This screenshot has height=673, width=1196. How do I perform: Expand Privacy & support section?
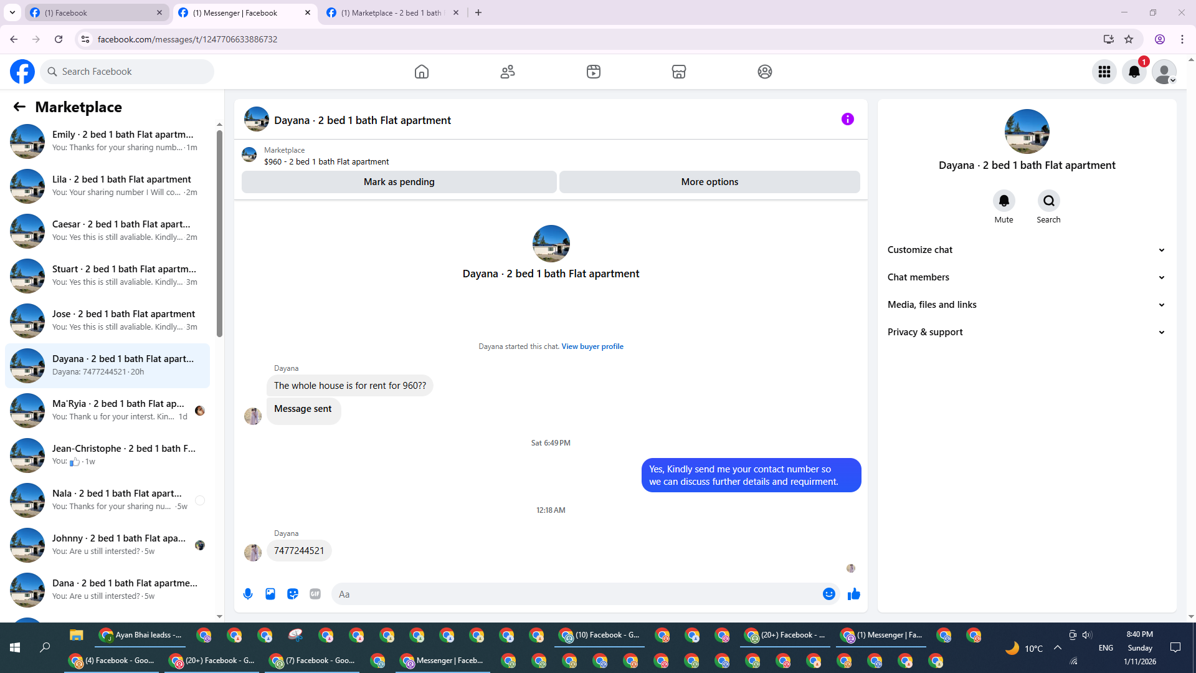(1027, 332)
